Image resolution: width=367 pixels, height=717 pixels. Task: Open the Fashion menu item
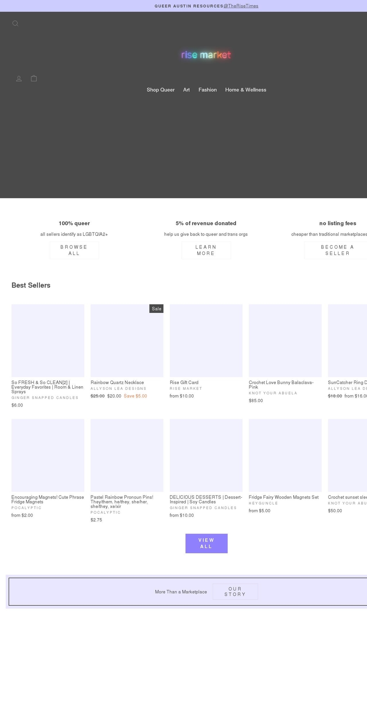point(208,90)
